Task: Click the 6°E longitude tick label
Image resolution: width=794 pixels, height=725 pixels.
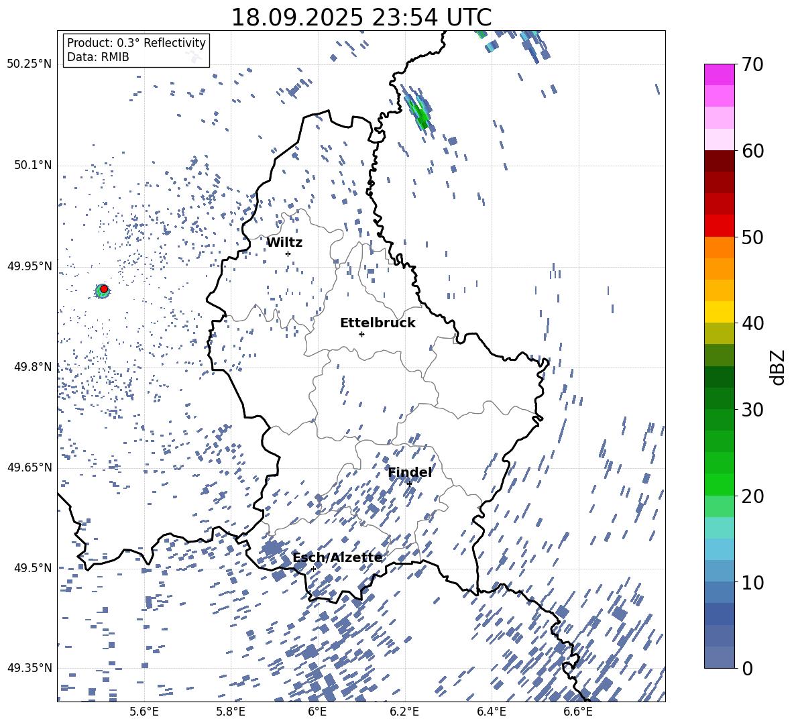Action: tap(317, 712)
